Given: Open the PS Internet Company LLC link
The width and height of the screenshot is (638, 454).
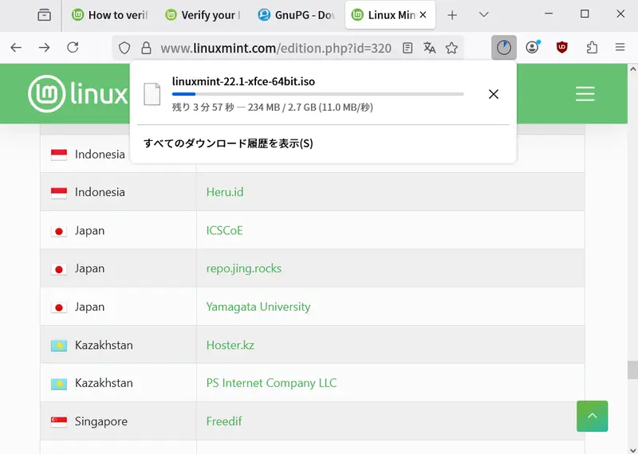Looking at the screenshot, I should pos(271,383).
